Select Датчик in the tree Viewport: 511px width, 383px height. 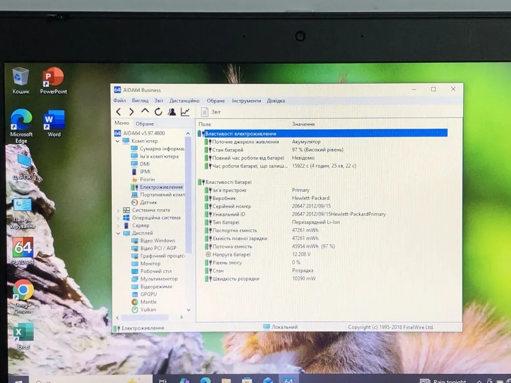148,203
